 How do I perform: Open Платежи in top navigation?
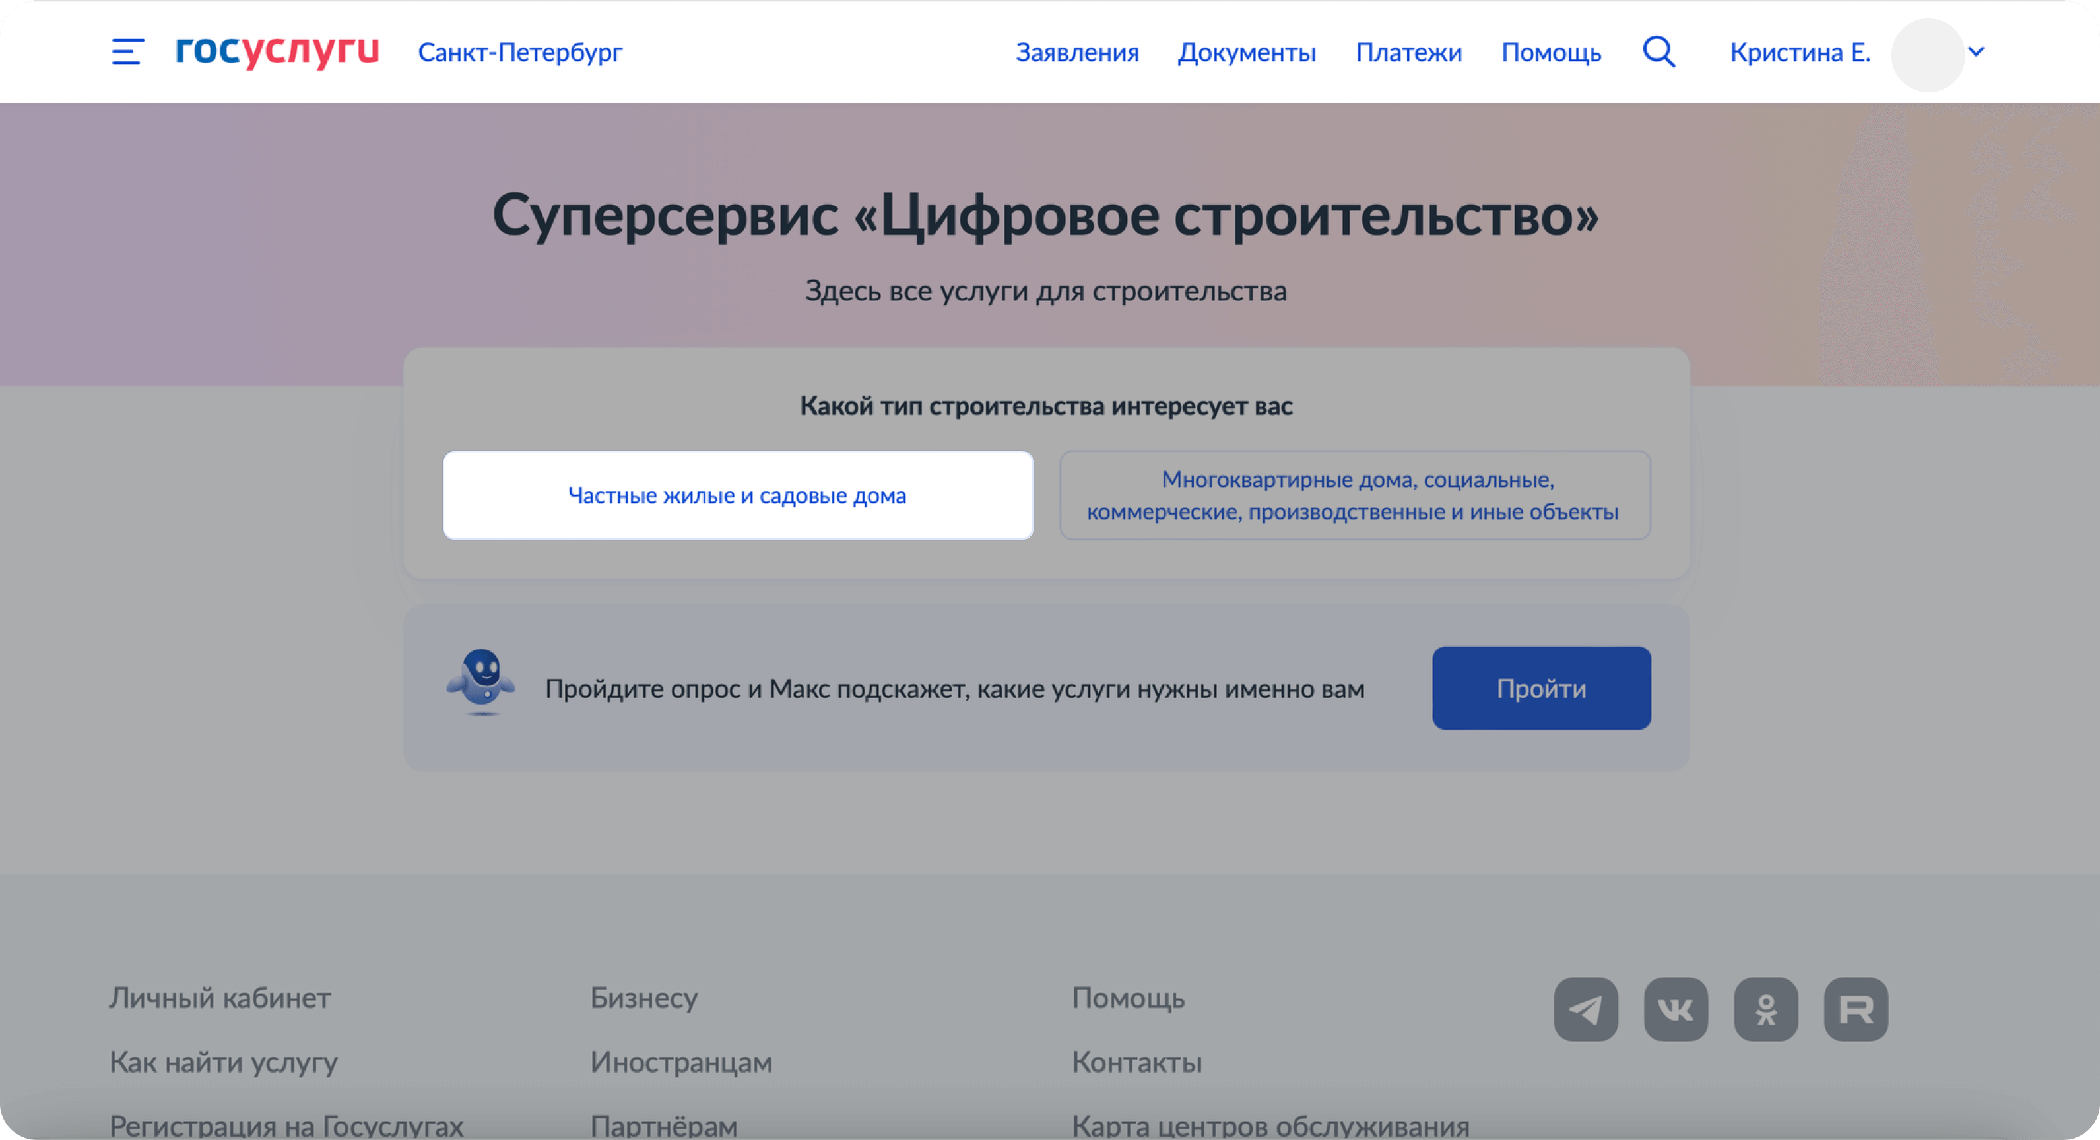click(1408, 52)
